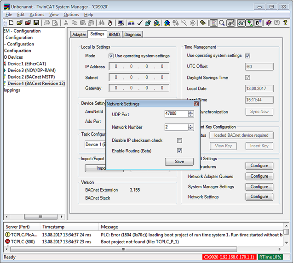
Task: Click the activate configuration icon after the checkmark
Action: (148, 23)
